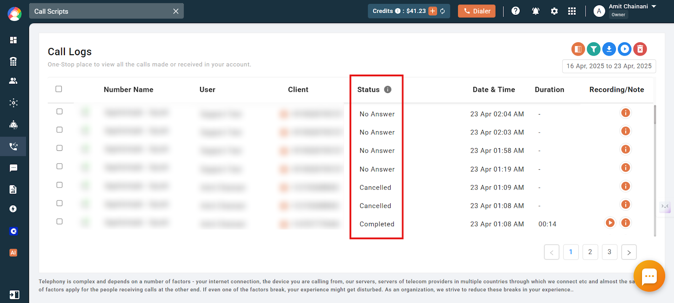The image size is (674, 303).
Task: Open the reports document icon in sidebar
Action: click(x=13, y=190)
